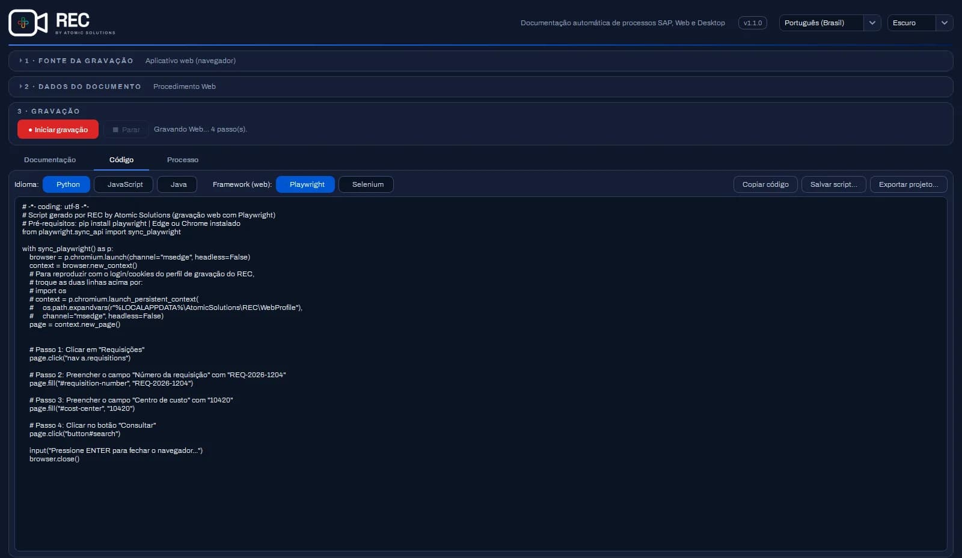This screenshot has height=558, width=962.
Task: Click the Salvar script... button
Action: pyautogui.click(x=833, y=184)
